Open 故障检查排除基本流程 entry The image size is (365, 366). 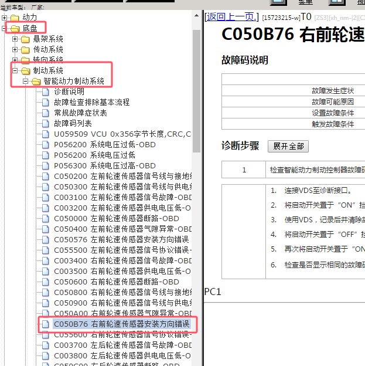coord(91,102)
